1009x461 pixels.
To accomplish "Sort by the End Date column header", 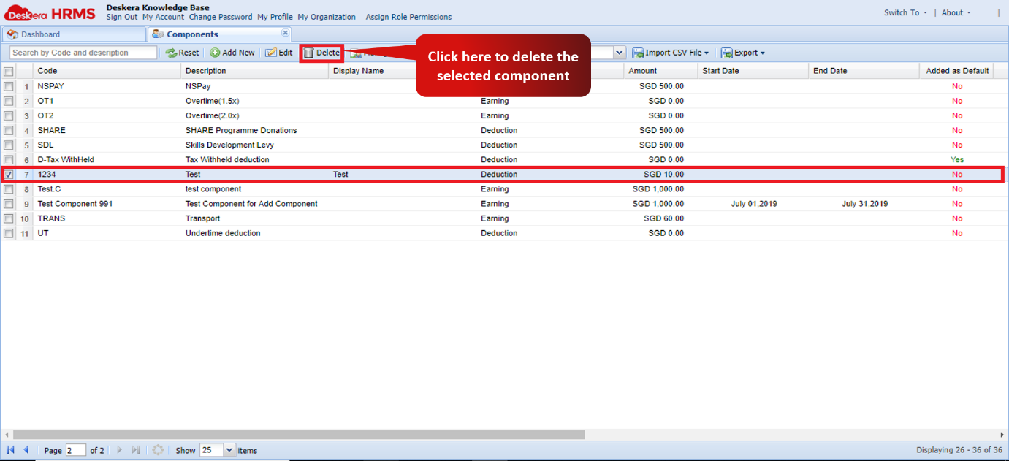I will click(864, 71).
